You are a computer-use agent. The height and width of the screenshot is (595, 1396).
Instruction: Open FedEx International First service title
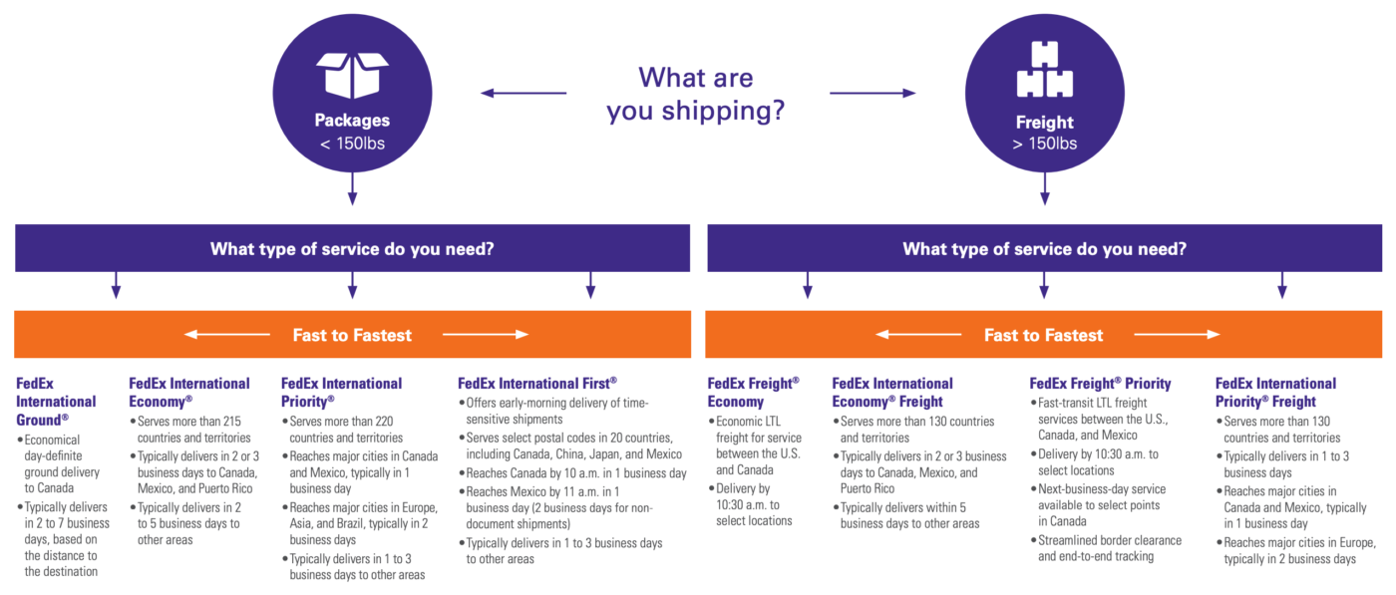point(537,383)
